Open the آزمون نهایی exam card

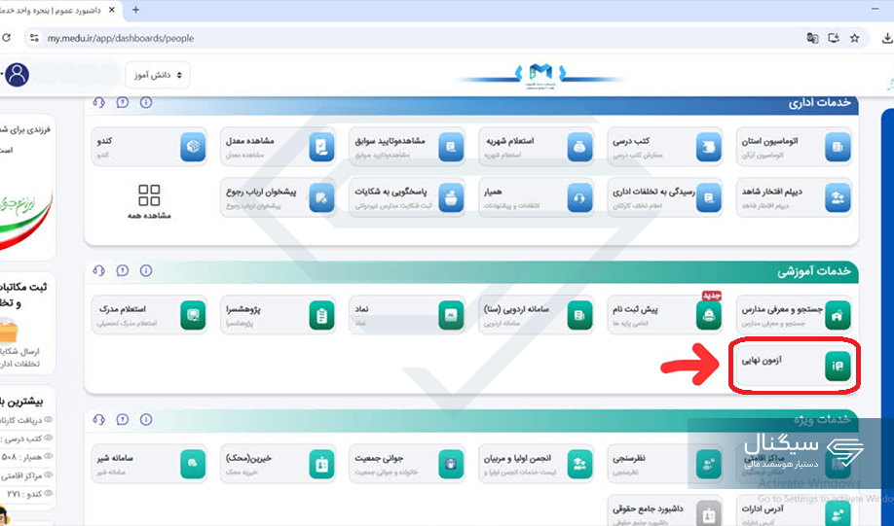(x=794, y=366)
